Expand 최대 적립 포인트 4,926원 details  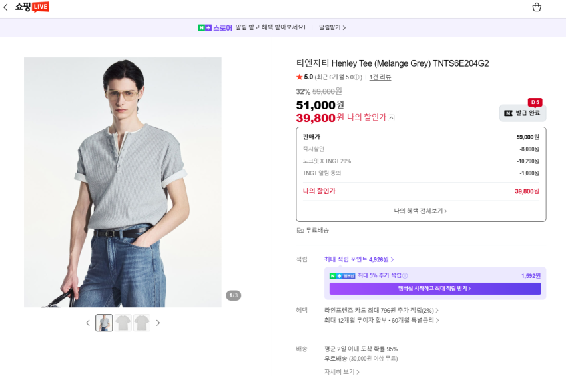pos(358,259)
